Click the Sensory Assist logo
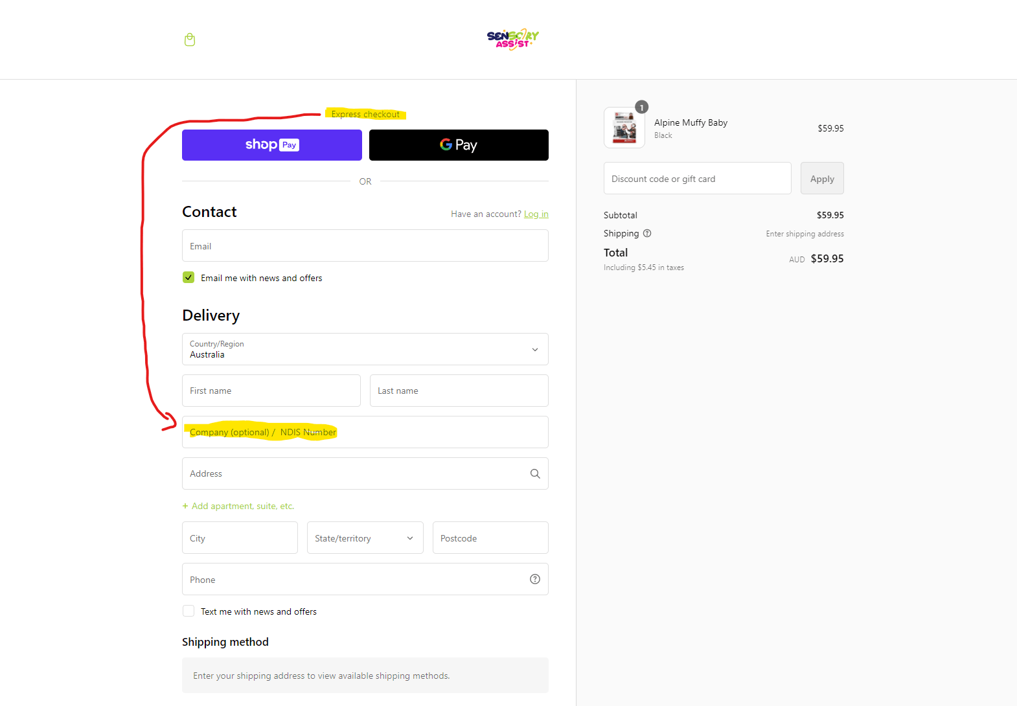1017x706 pixels. (x=513, y=40)
